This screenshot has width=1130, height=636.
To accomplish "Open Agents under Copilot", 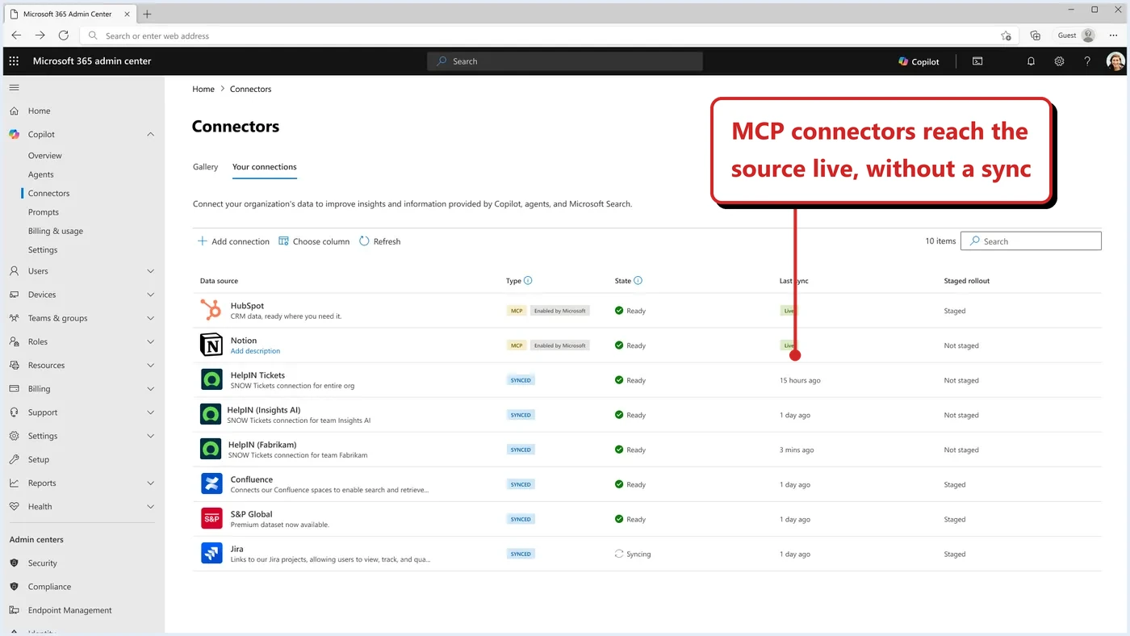I will tap(40, 174).
